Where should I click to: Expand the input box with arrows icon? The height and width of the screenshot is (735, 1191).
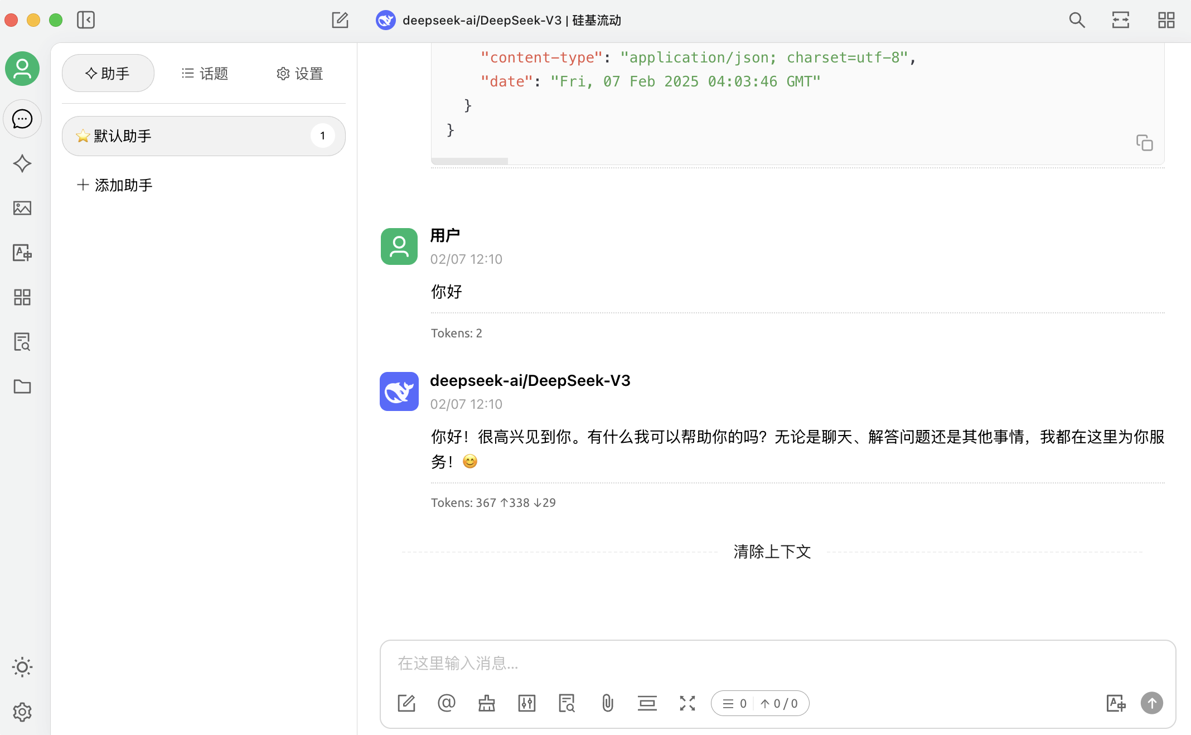[x=688, y=703]
